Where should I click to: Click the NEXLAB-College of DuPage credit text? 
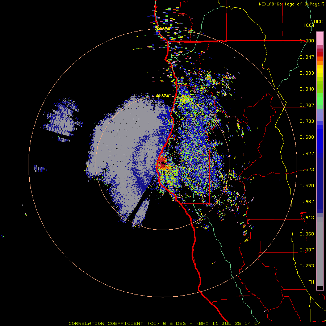pos(290,4)
